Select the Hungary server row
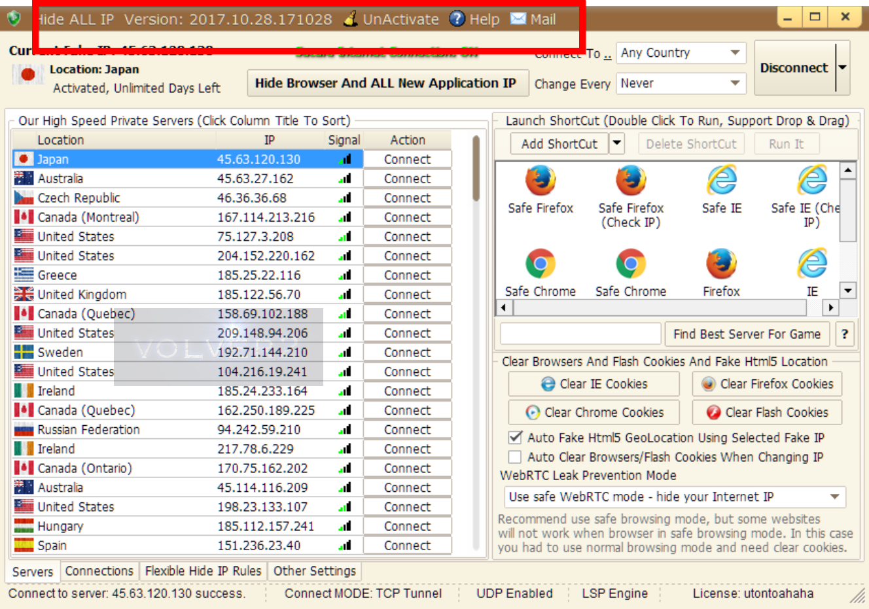Viewport: 869px width, 609px height. [232, 526]
